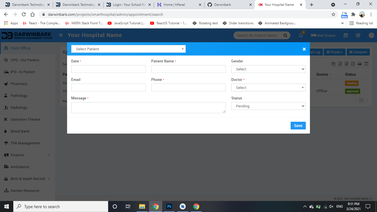377x212 pixels.
Task: Open the Doctor dropdown
Action: (268, 88)
